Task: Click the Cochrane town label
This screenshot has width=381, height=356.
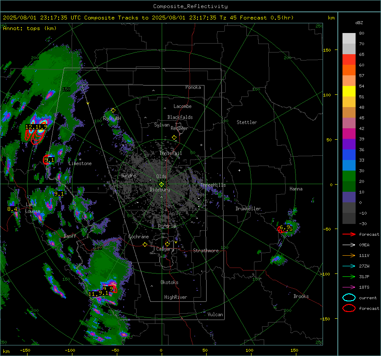Action: [138, 237]
